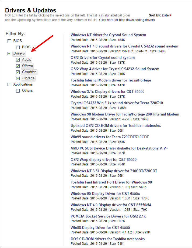192x248 pixels.
Task: Open PCMCIA Socket Service Drivers for OS/2
Action: (x=108, y=216)
